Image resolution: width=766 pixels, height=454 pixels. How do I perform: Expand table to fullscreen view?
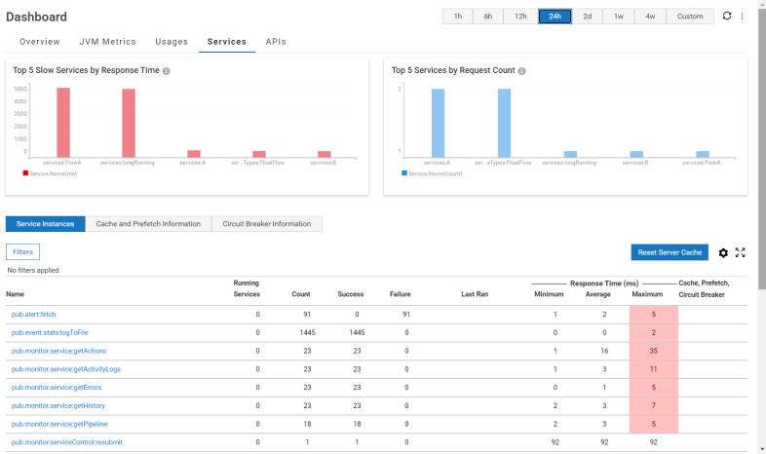741,252
